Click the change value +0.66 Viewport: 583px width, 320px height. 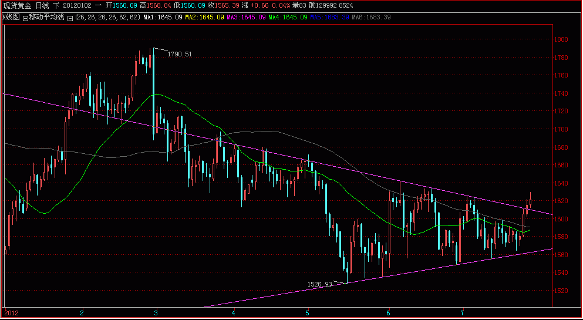click(x=260, y=5)
